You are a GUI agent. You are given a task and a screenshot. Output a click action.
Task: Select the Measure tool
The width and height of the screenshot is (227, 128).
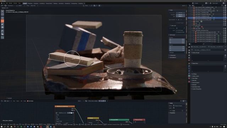[2, 34]
